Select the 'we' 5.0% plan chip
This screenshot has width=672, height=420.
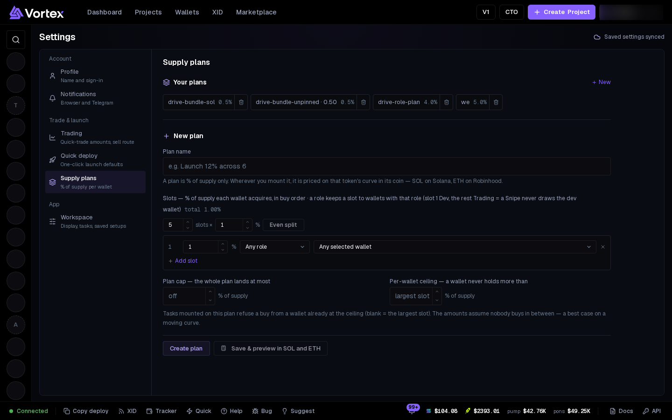click(473, 102)
